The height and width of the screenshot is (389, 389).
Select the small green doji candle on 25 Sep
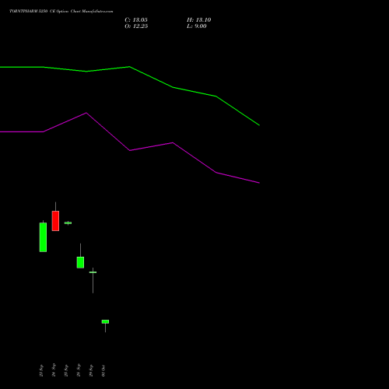[68, 223]
